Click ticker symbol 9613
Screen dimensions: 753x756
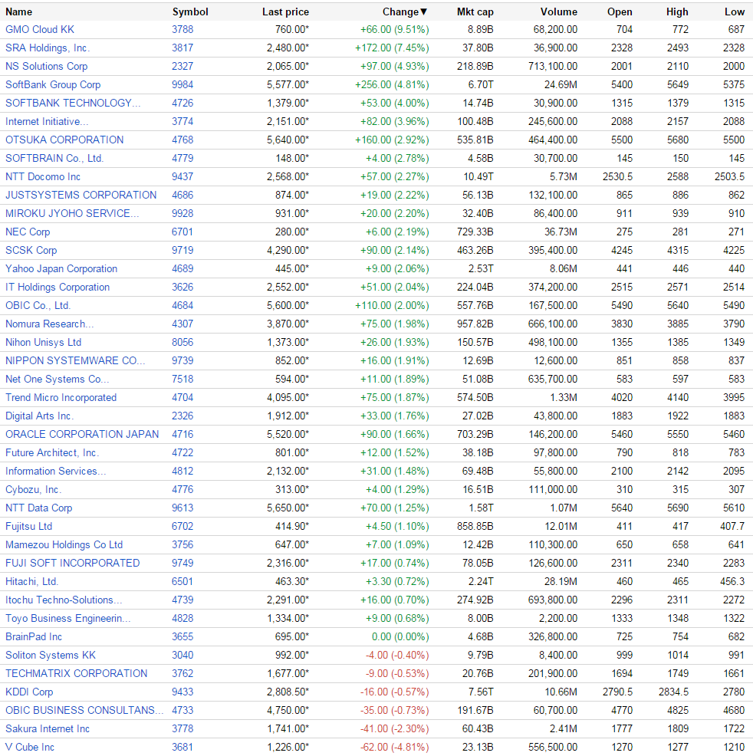(x=182, y=508)
